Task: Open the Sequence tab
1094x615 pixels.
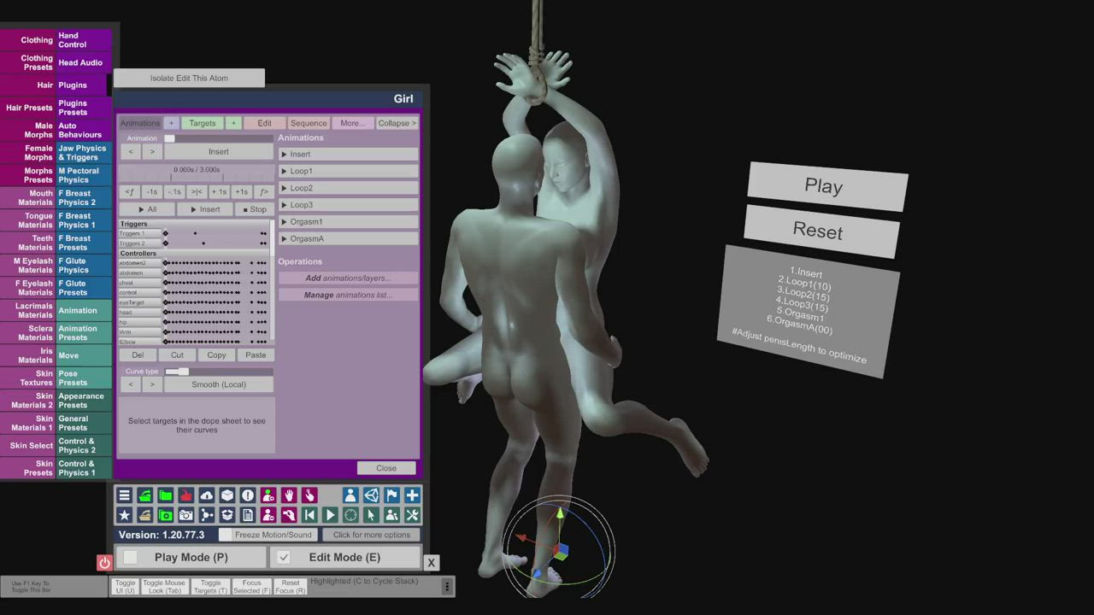Action: pos(308,123)
